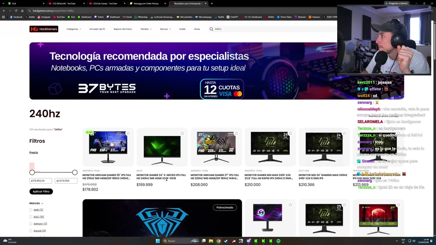Favorite the X-Micro 24" monitor with its star
The image size is (436, 245).
pos(182,133)
